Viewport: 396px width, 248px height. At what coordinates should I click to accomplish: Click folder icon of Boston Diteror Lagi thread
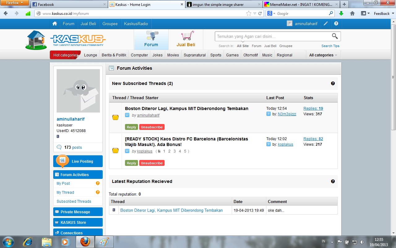coord(115,117)
